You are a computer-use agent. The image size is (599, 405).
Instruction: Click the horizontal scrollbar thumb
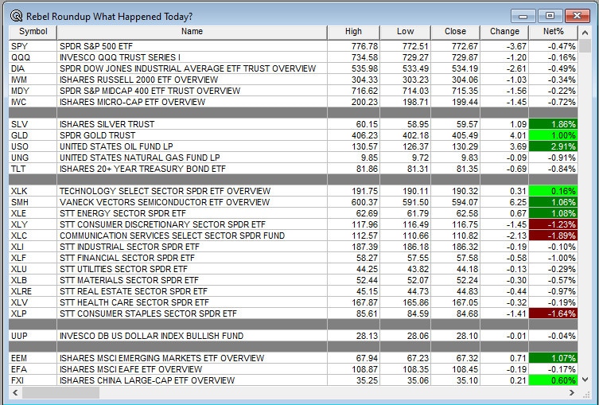pos(60,392)
